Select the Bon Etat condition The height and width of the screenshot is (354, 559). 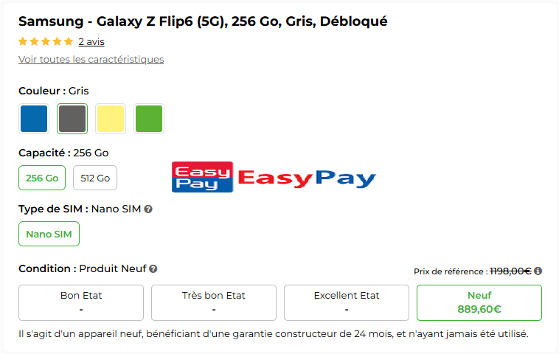coord(81,302)
